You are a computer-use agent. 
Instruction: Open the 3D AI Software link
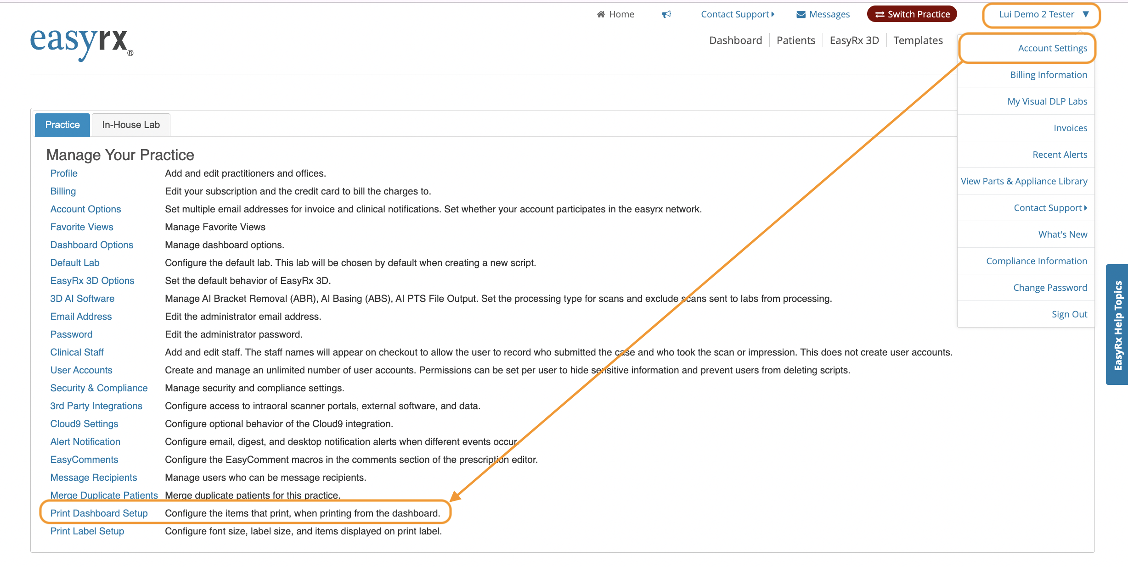click(82, 299)
